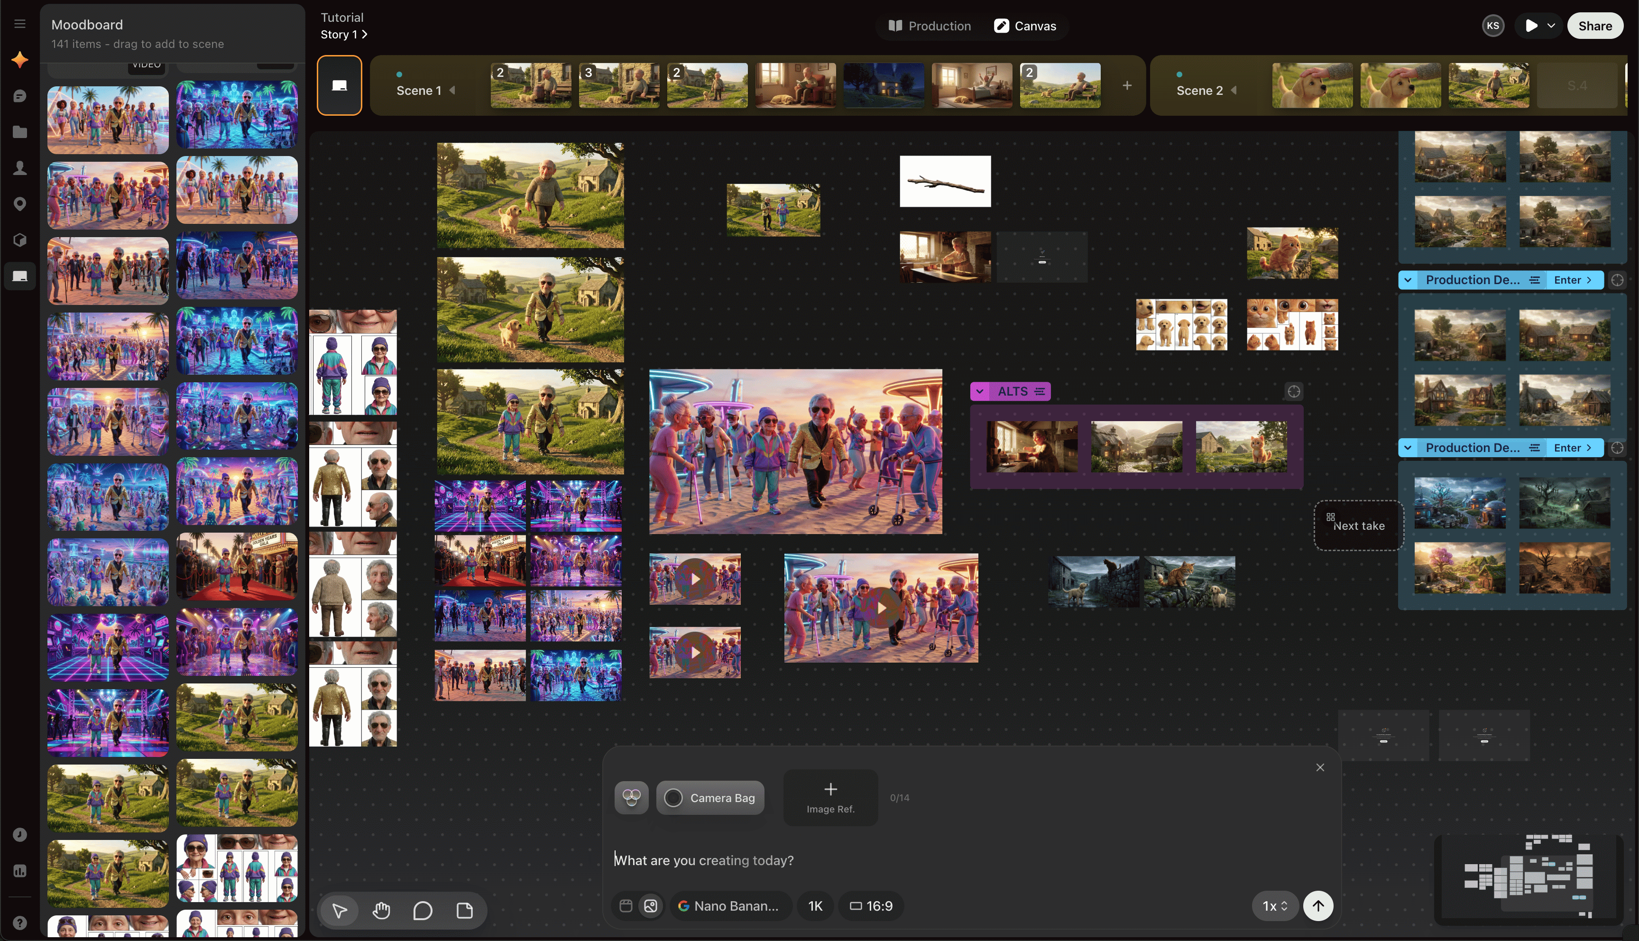Viewport: 1639px width, 941px height.
Task: Switch generation mode to video (clapperboard icon)
Action: 626,905
